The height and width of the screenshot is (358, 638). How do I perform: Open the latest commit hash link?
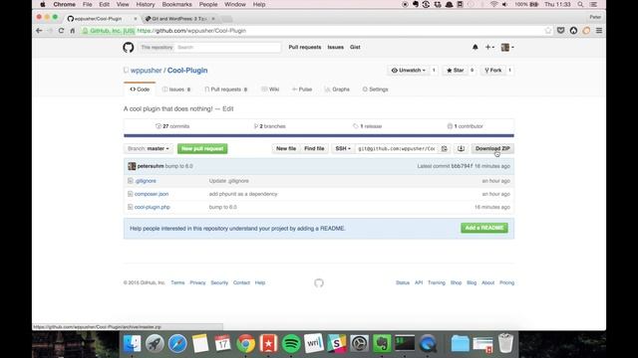[x=462, y=166]
